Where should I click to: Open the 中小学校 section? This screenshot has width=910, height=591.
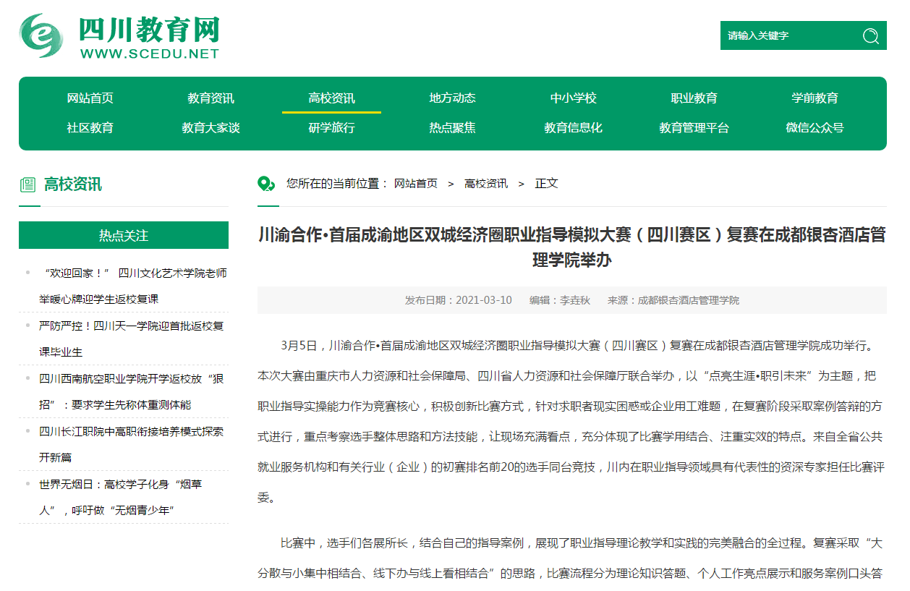point(573,98)
